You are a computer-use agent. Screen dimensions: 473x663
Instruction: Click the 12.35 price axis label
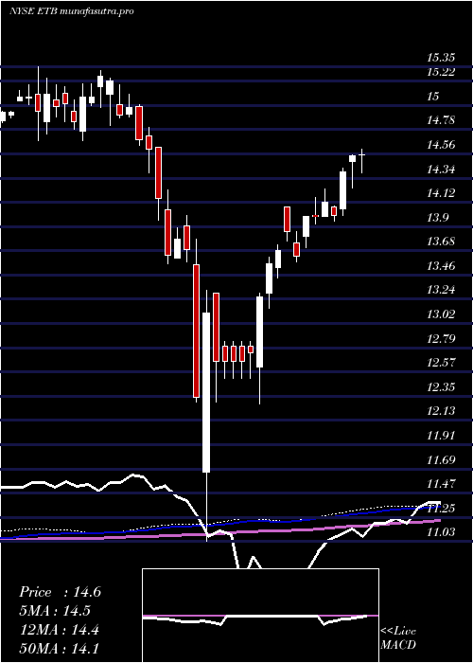pos(441,387)
